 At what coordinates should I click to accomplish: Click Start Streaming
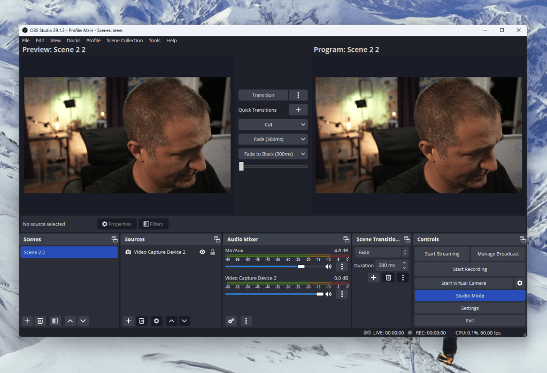click(442, 254)
